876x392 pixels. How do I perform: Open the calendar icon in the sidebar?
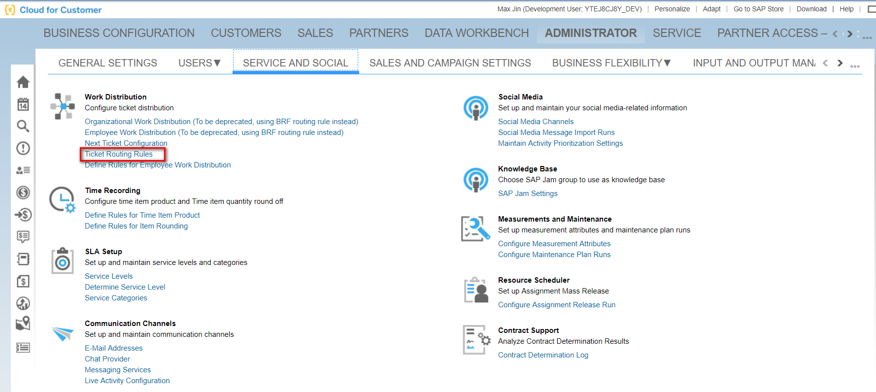[x=23, y=104]
